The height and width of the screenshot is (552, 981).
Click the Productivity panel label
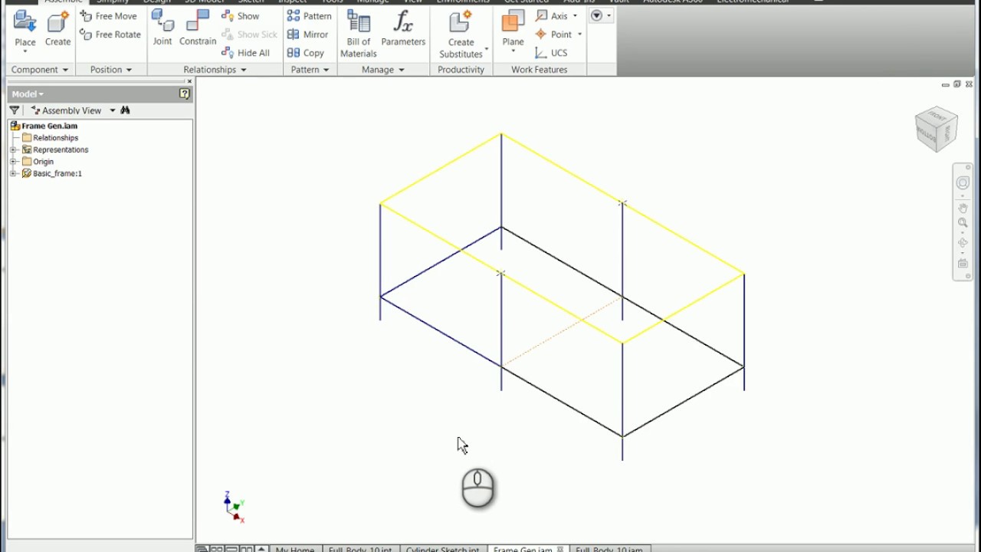coord(461,70)
